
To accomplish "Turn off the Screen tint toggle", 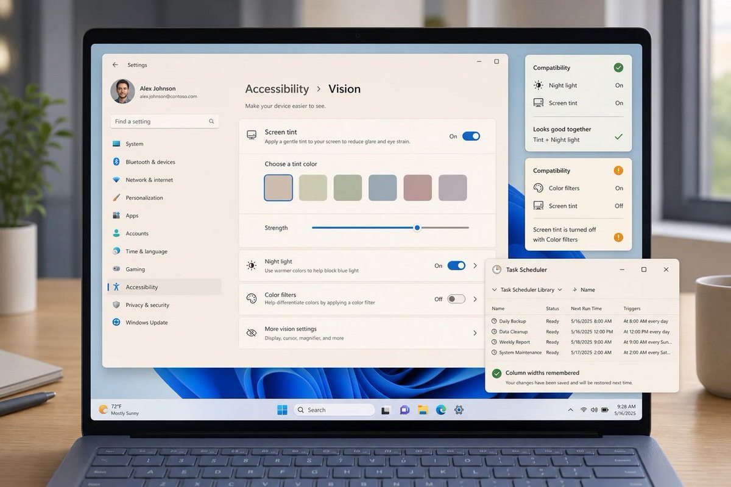I will click(x=471, y=136).
